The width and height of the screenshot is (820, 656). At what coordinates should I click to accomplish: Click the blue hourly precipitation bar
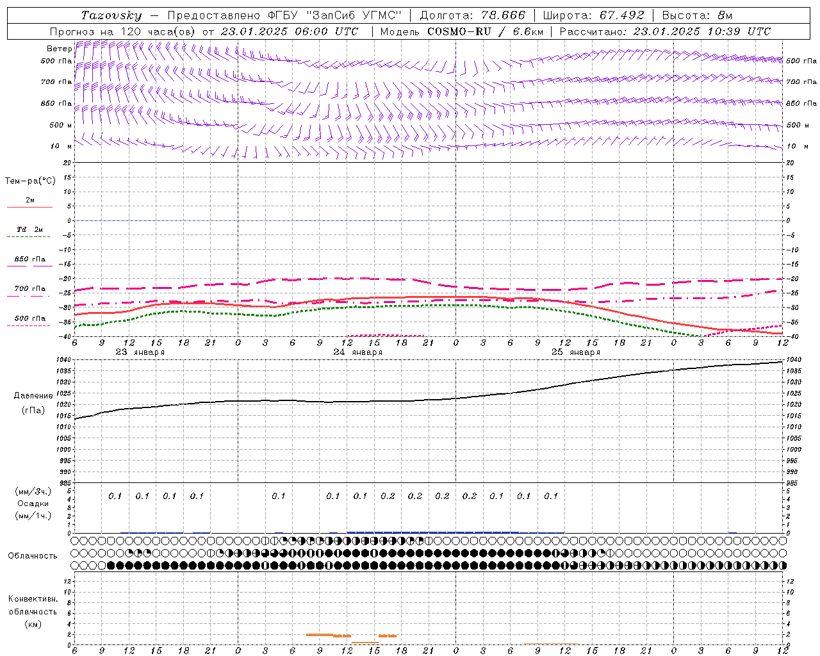coord(432,532)
